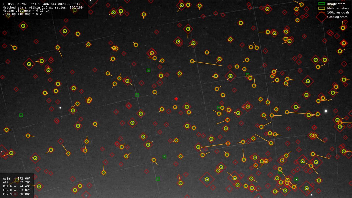Click the 'Alt = 37.78°' readout
The height and width of the screenshot is (198, 352).
(x=17, y=182)
